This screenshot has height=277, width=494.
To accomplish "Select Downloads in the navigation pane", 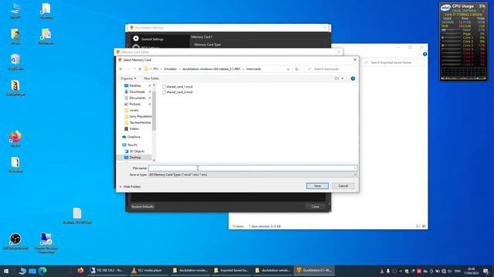I will [x=137, y=92].
